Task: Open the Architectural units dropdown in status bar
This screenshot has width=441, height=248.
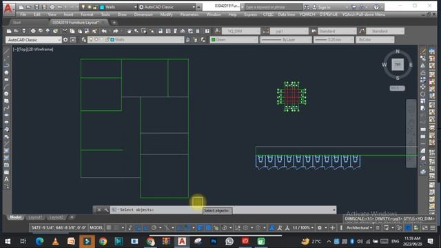Action: pos(359,227)
